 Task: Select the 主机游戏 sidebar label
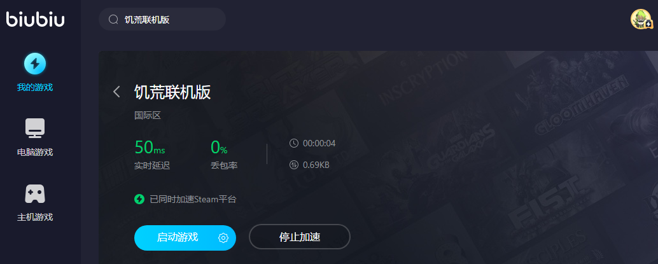click(35, 217)
